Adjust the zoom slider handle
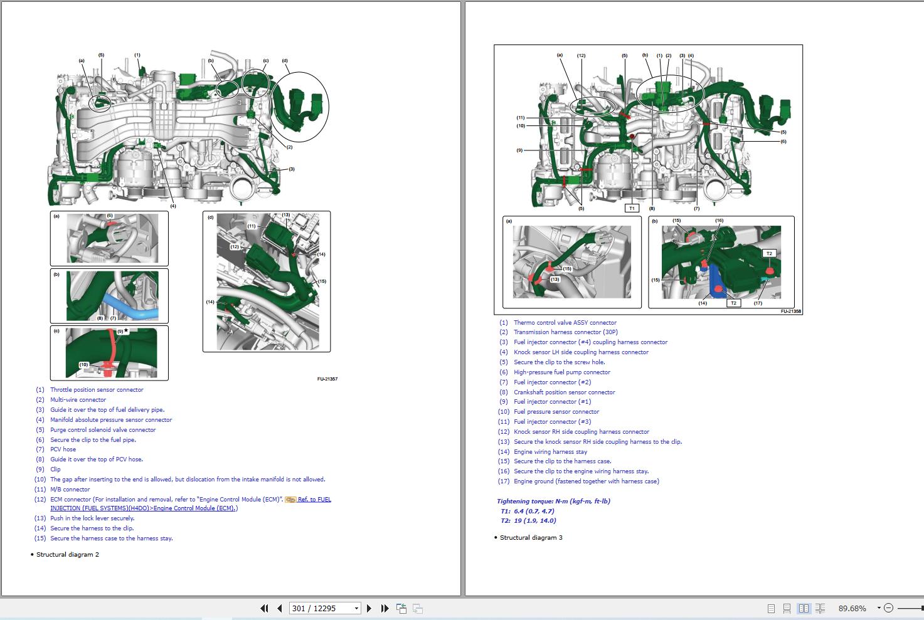 (921, 607)
